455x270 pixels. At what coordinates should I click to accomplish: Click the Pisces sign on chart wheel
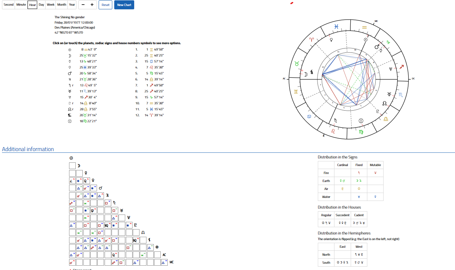[336, 27]
